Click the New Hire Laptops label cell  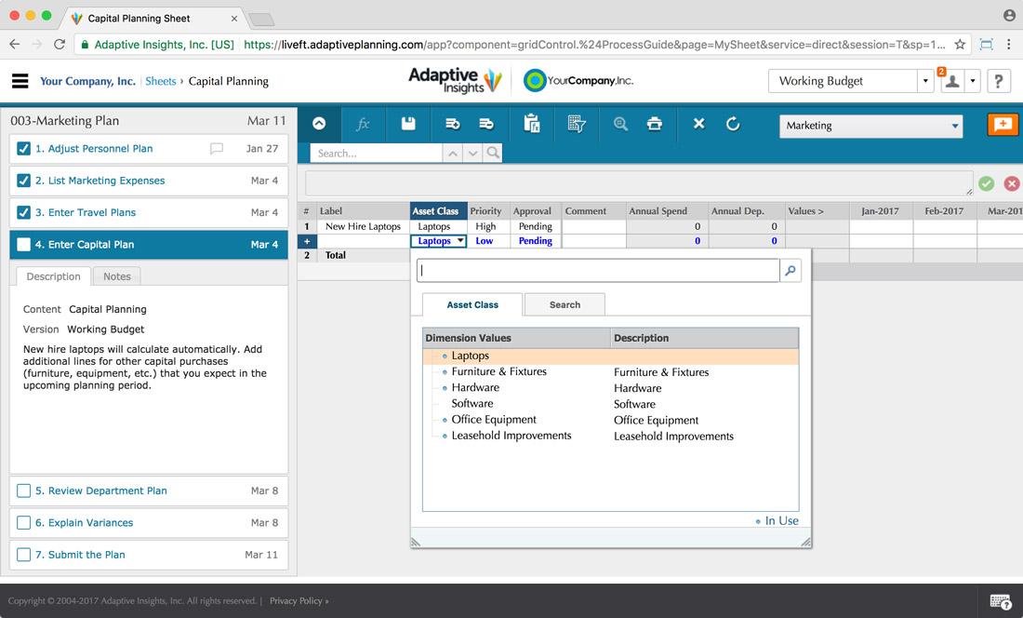[363, 226]
